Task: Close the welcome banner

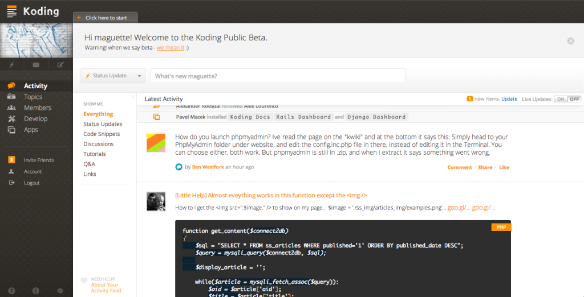Action: pos(570,41)
